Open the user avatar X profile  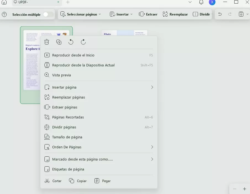click(x=212, y=2)
